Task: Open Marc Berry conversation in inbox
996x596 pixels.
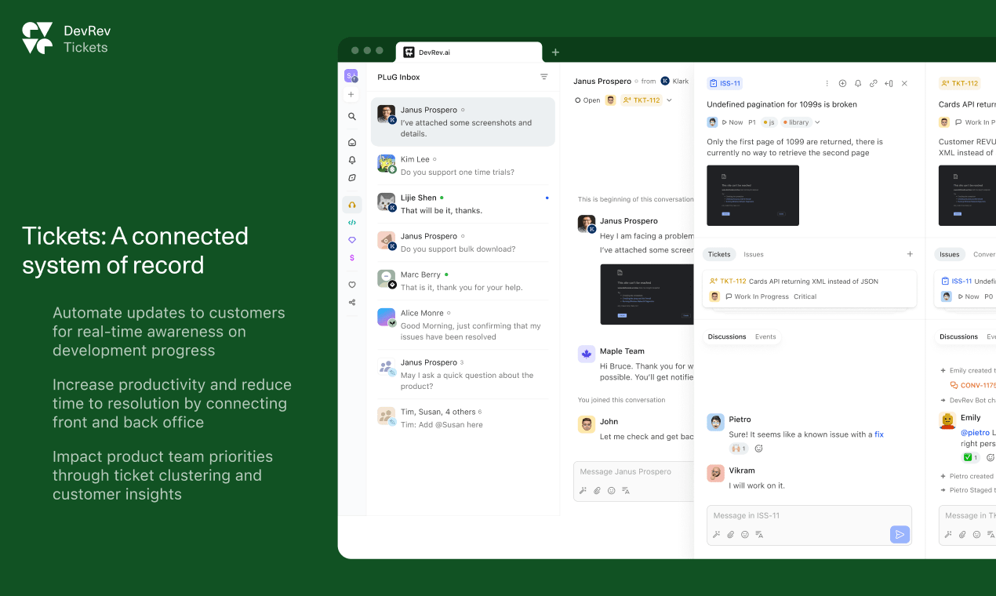Action: (463, 281)
